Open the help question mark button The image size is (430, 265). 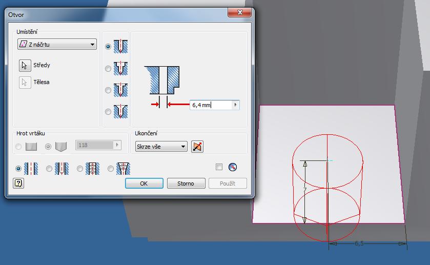(18, 183)
